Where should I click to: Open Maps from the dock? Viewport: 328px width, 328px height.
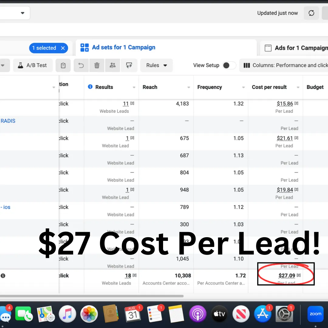point(45,314)
